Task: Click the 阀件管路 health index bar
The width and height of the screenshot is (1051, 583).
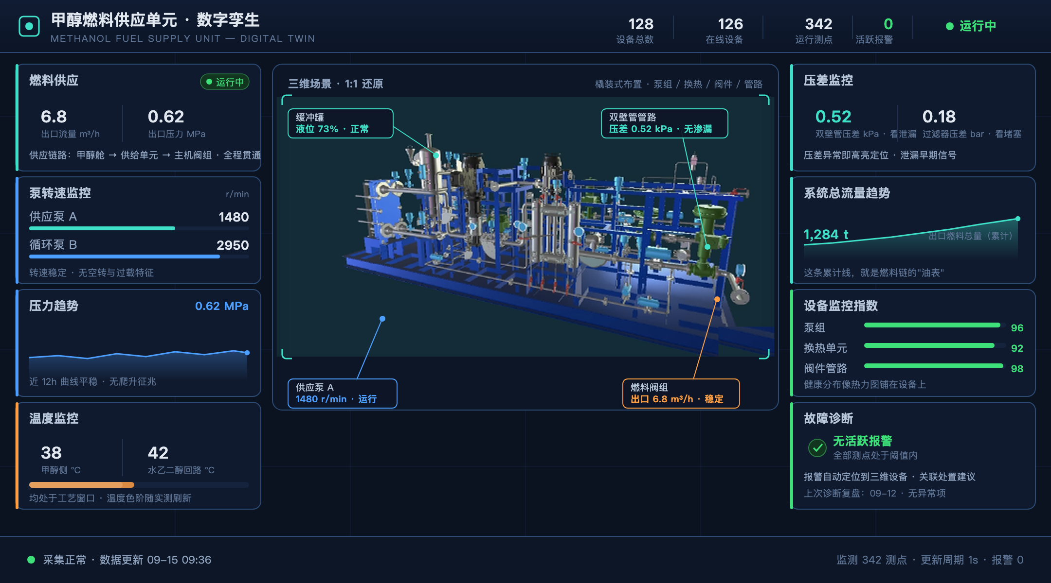Action: (935, 366)
